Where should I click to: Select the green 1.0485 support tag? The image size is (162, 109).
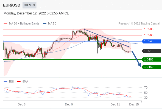point(151,59)
